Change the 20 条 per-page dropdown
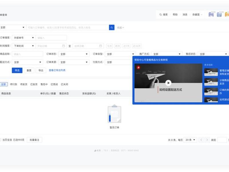Image resolution: width=229 pixels, height=172 pixels. [190, 140]
